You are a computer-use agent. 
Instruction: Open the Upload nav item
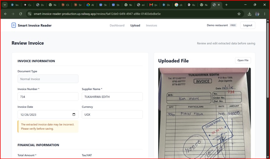pos(135,25)
